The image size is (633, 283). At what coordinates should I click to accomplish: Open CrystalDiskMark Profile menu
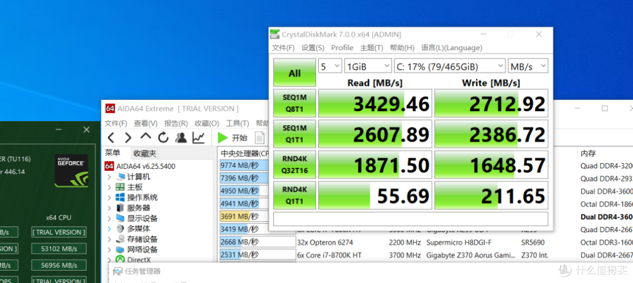tap(342, 47)
